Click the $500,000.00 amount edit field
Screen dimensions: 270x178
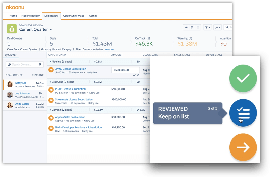click(x=125, y=70)
